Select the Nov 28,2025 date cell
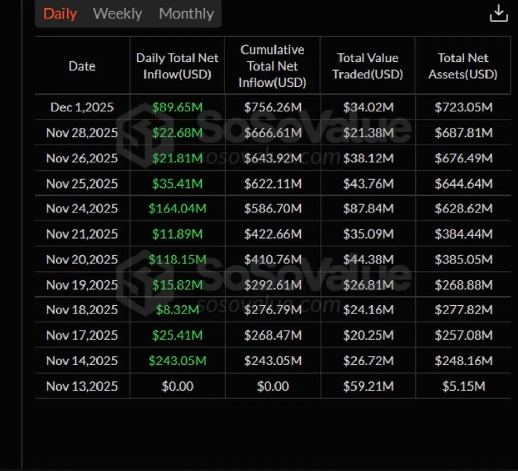The image size is (518, 471). coord(82,132)
